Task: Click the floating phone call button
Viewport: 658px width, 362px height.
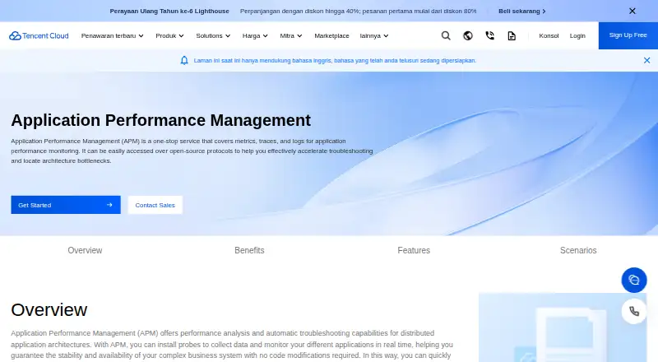Action: 634,311
